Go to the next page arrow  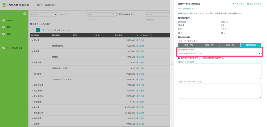coord(44,30)
